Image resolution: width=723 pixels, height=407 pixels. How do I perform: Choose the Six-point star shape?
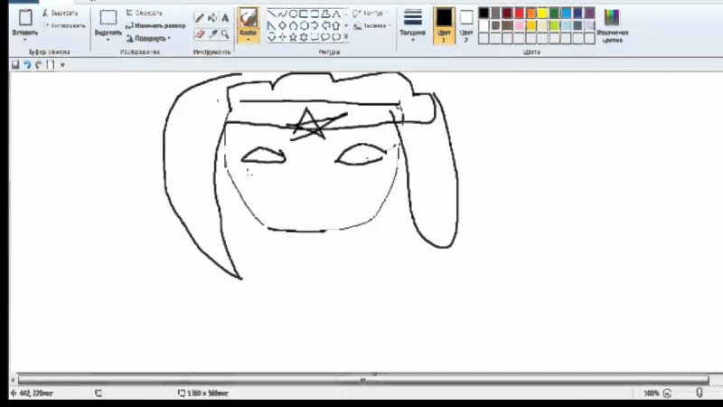coord(304,37)
